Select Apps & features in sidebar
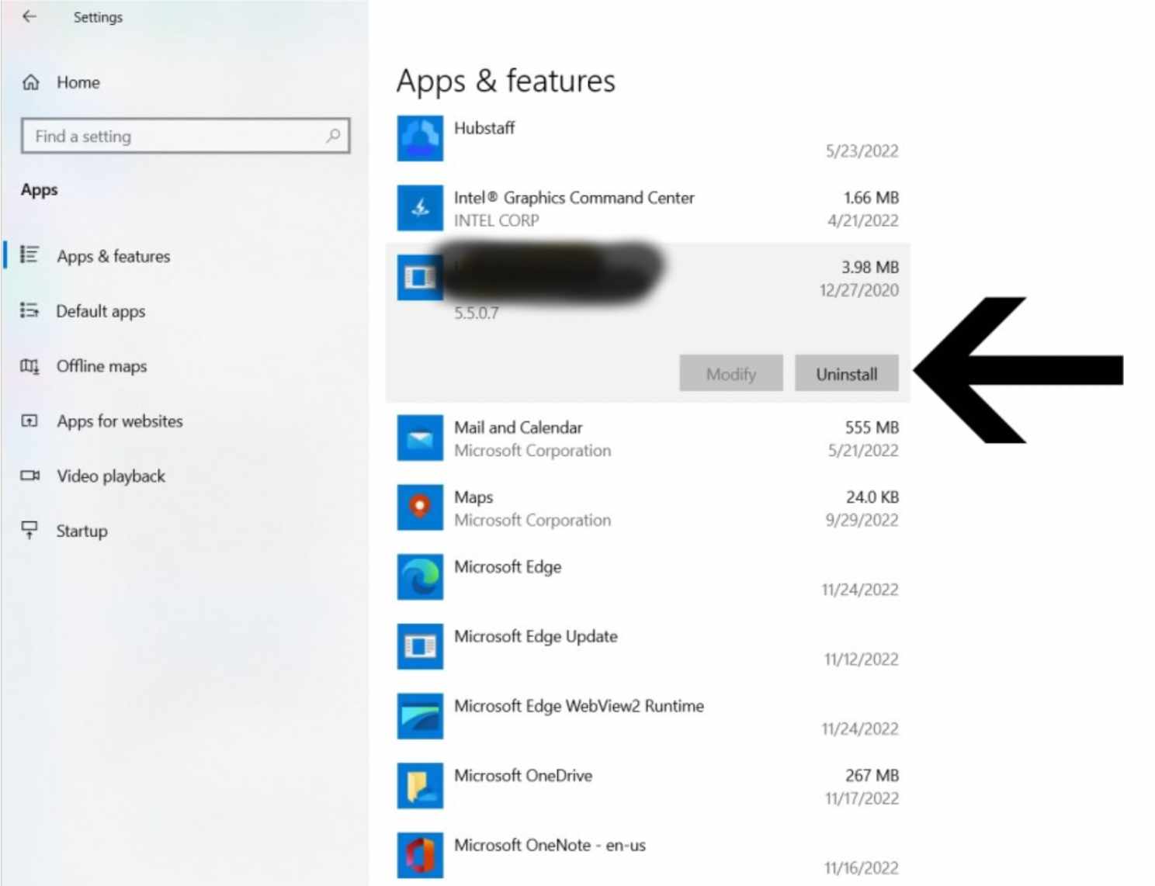Viewport: 1155px width, 886px height. (x=113, y=256)
